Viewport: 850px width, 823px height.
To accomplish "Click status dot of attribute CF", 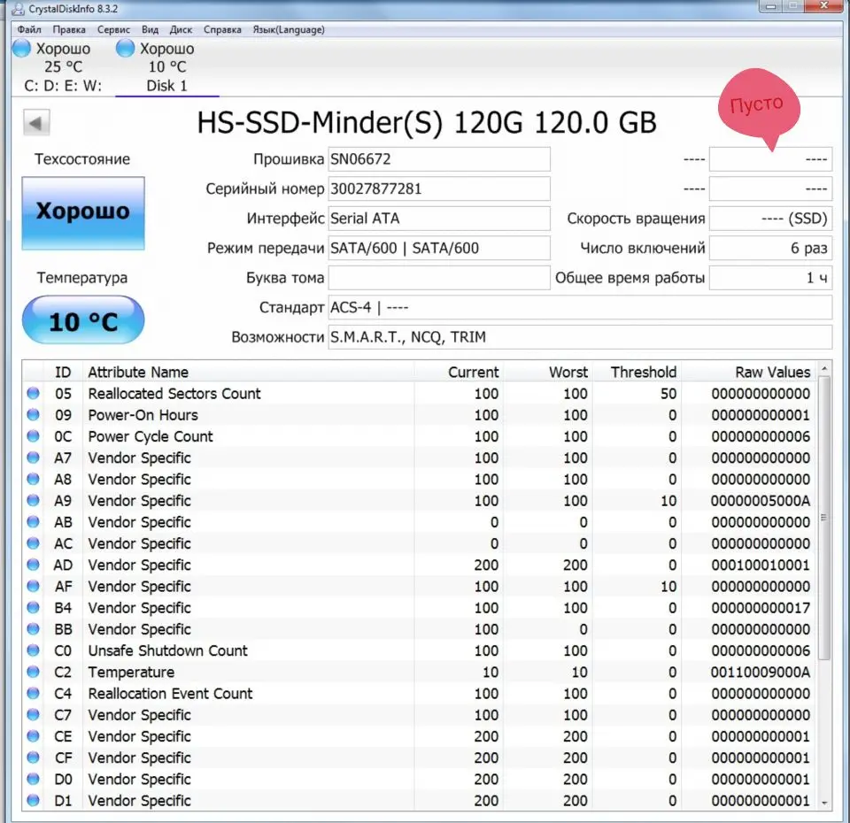I will click(x=33, y=757).
